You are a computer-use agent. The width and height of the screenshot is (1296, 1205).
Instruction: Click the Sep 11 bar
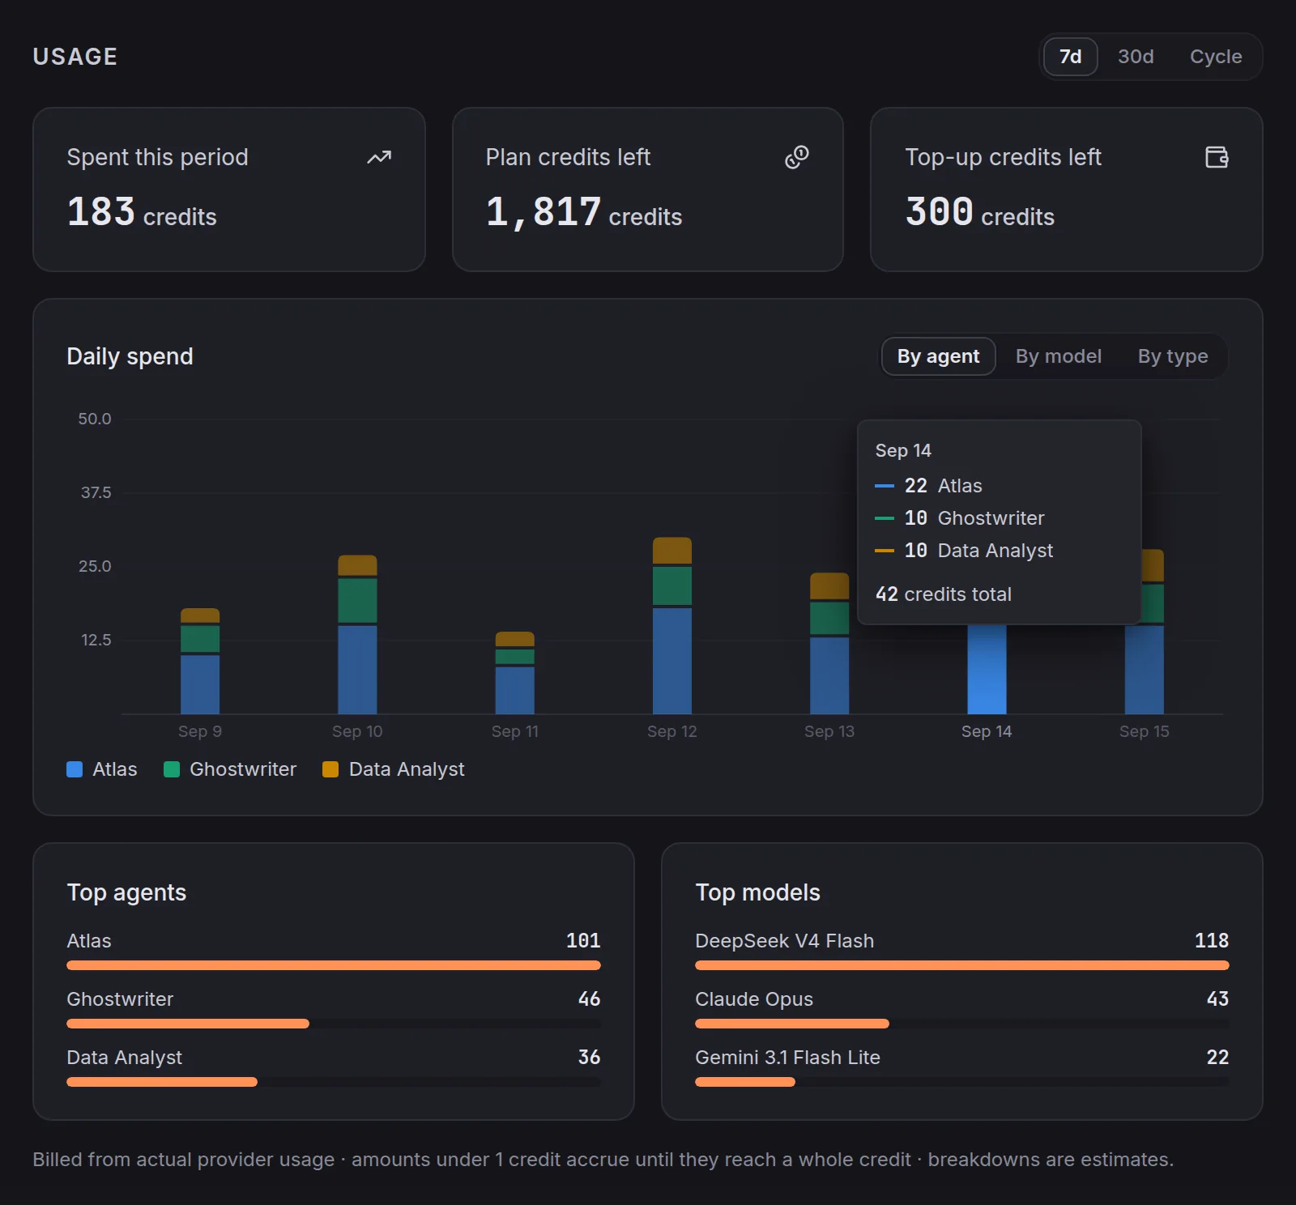click(515, 673)
